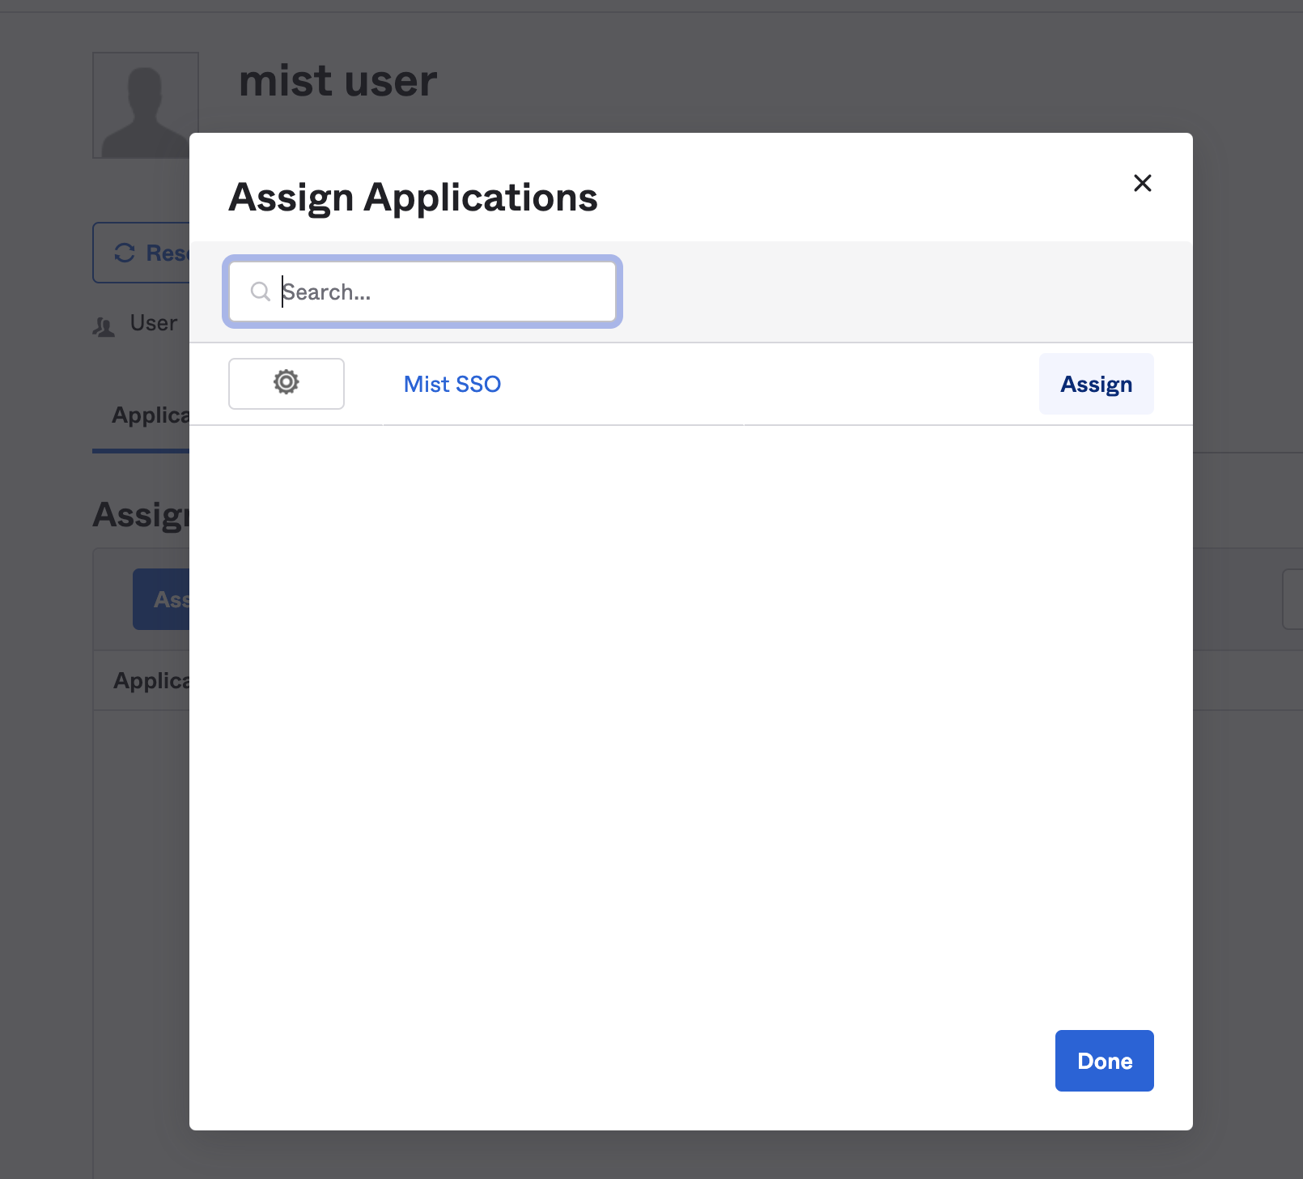Click the partially hidden Reset button label
Viewport: 1303px width, 1179px height.
point(167,253)
